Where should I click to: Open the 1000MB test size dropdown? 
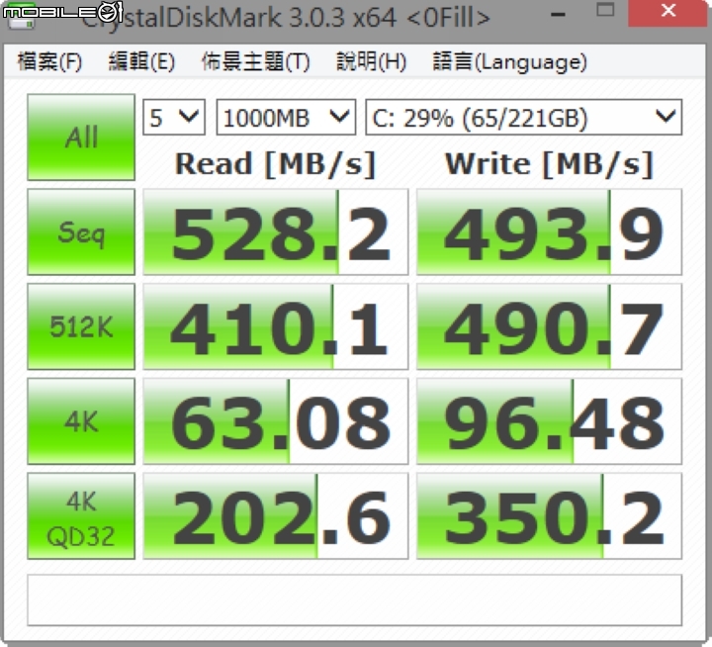pos(286,117)
